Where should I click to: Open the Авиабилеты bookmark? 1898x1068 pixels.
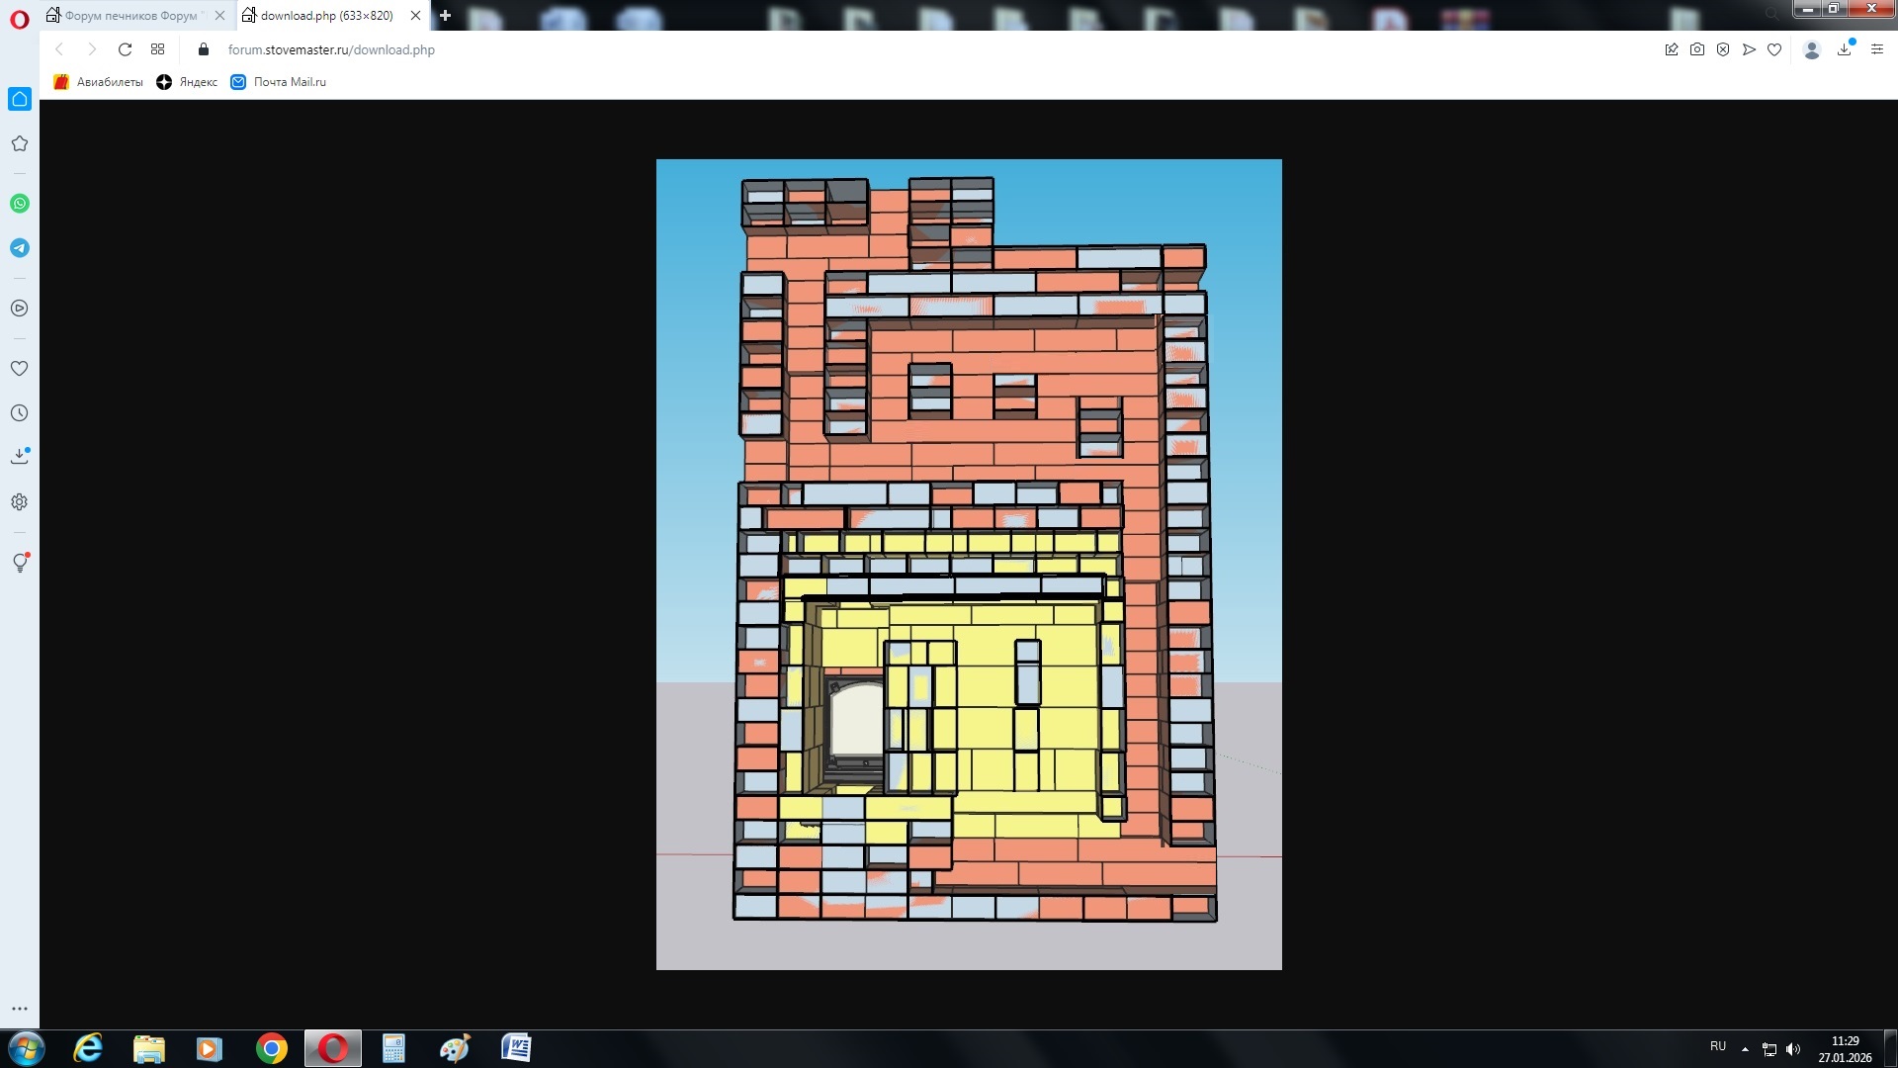(x=99, y=82)
